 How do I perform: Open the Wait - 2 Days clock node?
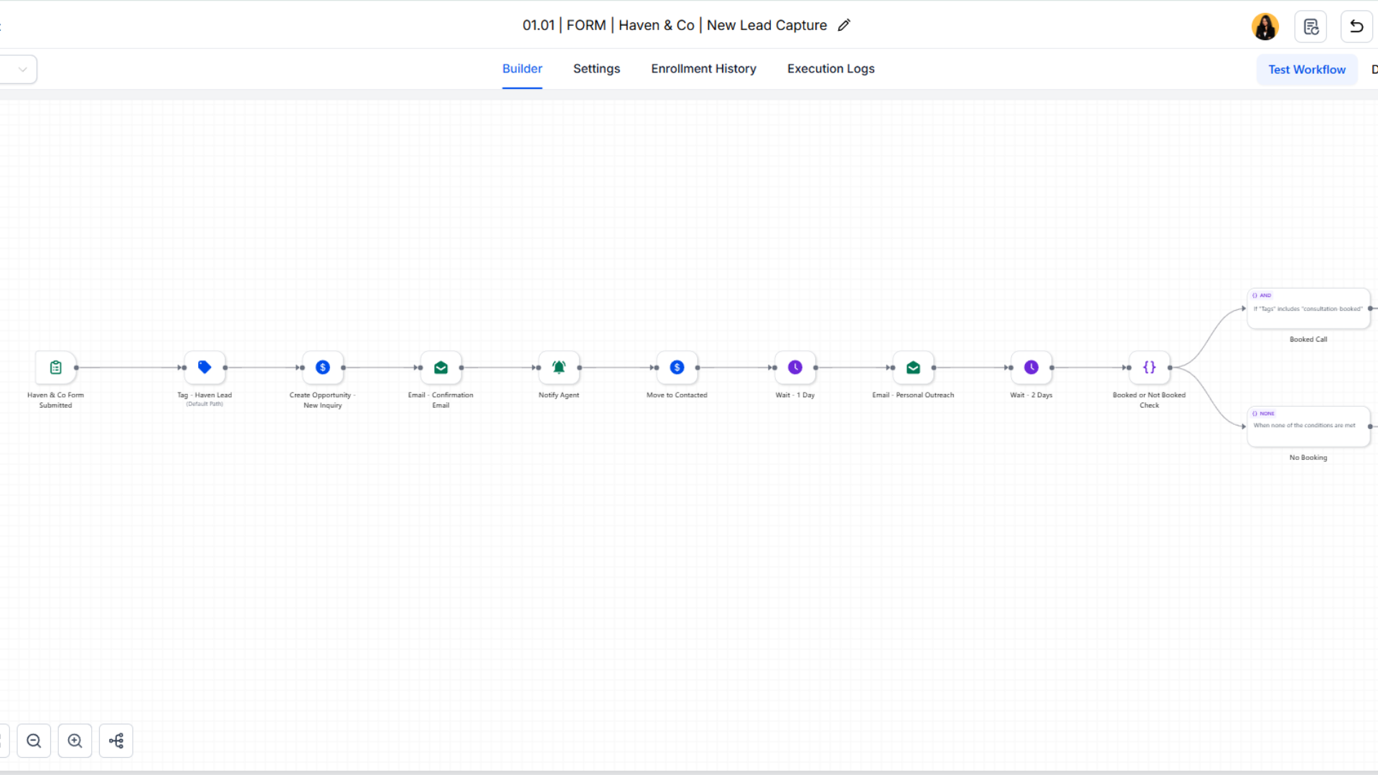tap(1031, 367)
